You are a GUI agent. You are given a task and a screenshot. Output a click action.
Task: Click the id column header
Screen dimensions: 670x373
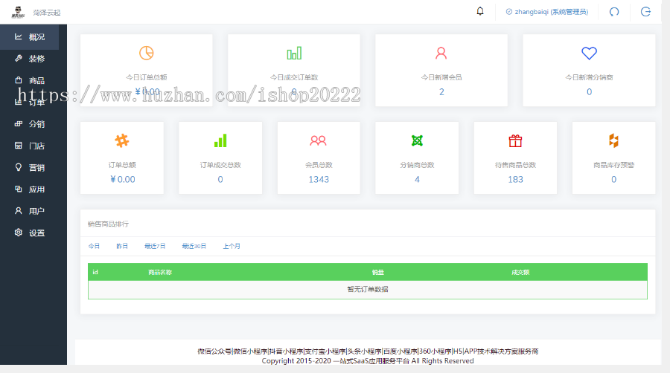pos(95,272)
